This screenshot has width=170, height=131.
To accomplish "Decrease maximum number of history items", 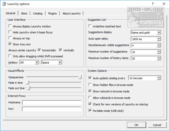I will 159,59.
